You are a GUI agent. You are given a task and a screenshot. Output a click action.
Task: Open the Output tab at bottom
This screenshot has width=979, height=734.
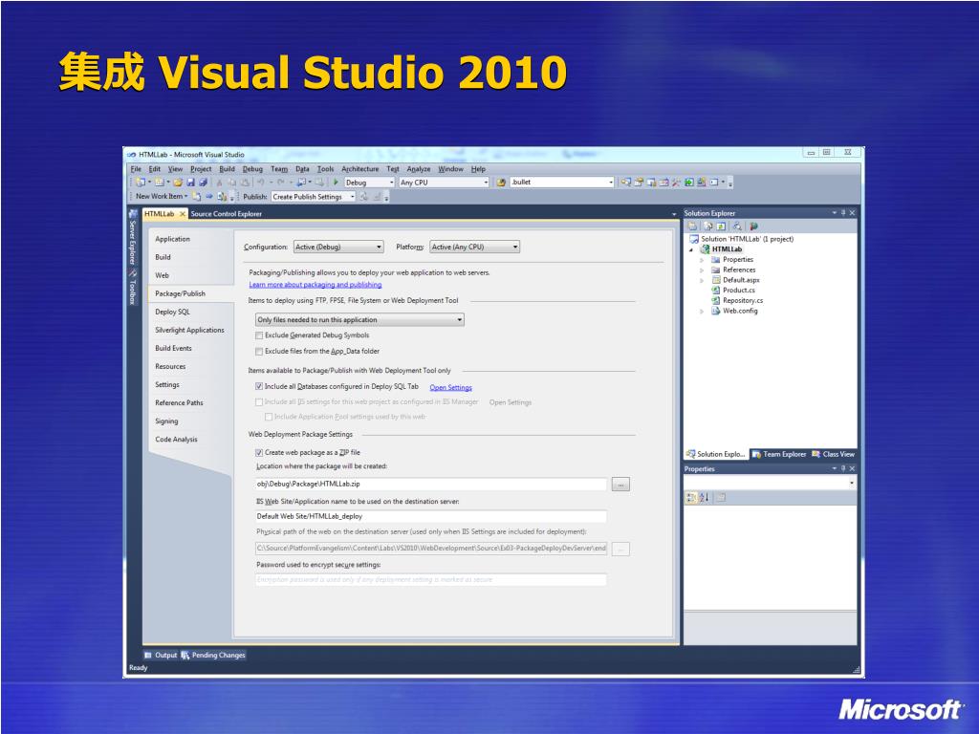tap(161, 656)
